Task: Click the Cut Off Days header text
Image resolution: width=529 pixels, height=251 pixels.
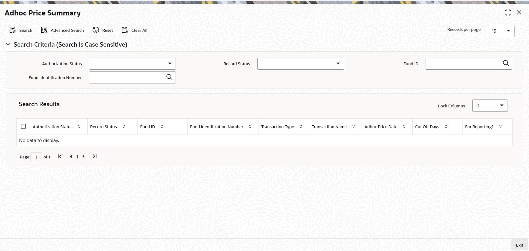Action: 427,127
